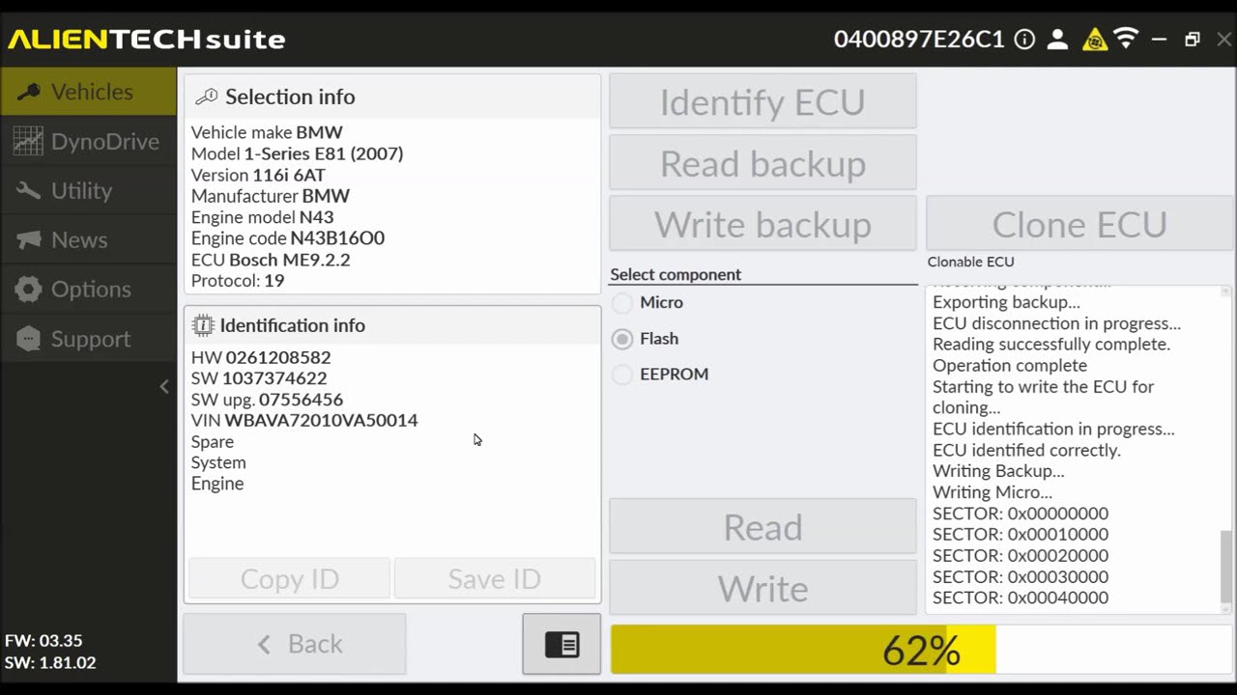This screenshot has height=695, width=1237.
Task: Click the log line Writing Backup...
Action: pos(998,471)
